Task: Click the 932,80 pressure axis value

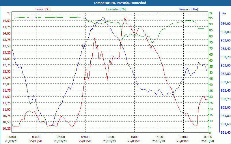Action: point(226,74)
